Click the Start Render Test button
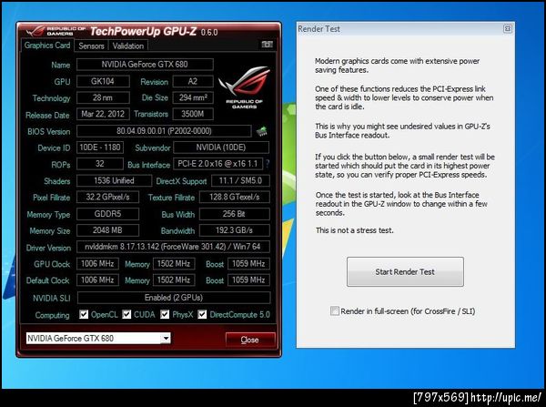Screen dimensions: 546x407 coord(405,272)
